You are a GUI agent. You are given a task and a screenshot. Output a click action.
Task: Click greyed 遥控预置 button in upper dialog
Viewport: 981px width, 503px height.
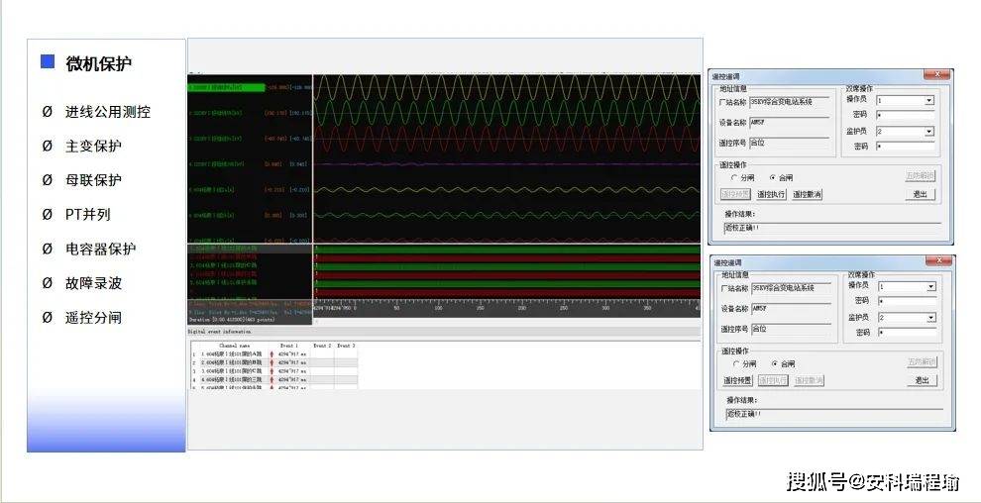click(735, 194)
